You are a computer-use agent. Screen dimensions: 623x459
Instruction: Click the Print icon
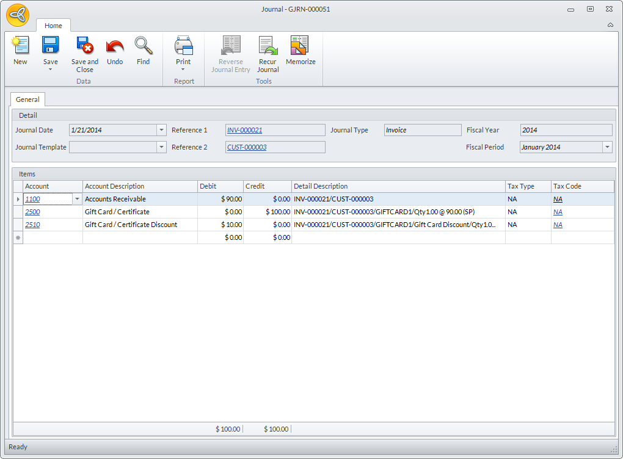pyautogui.click(x=183, y=46)
